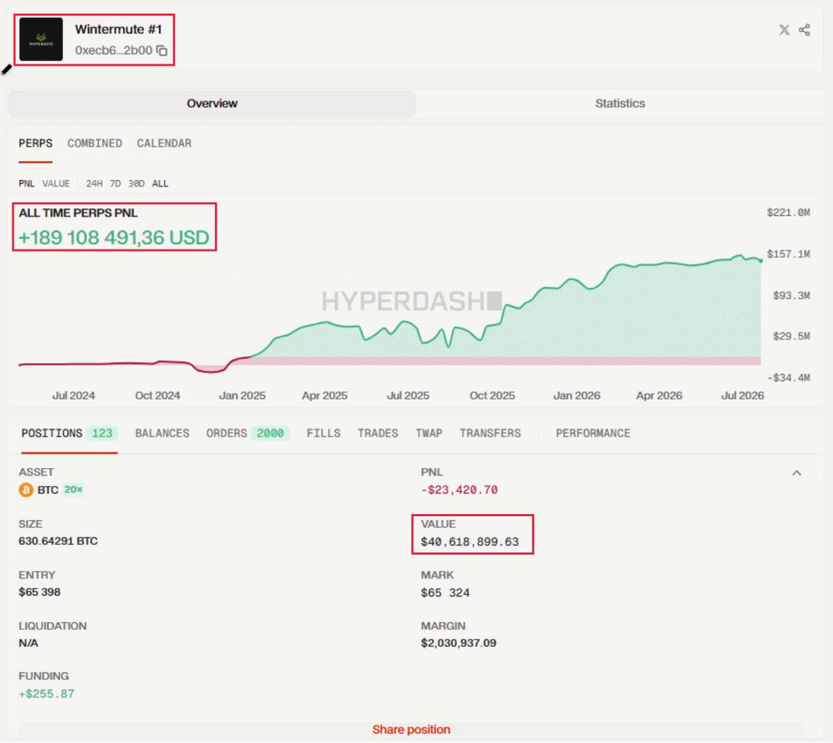
Task: Open the TWAP tab
Action: point(429,433)
